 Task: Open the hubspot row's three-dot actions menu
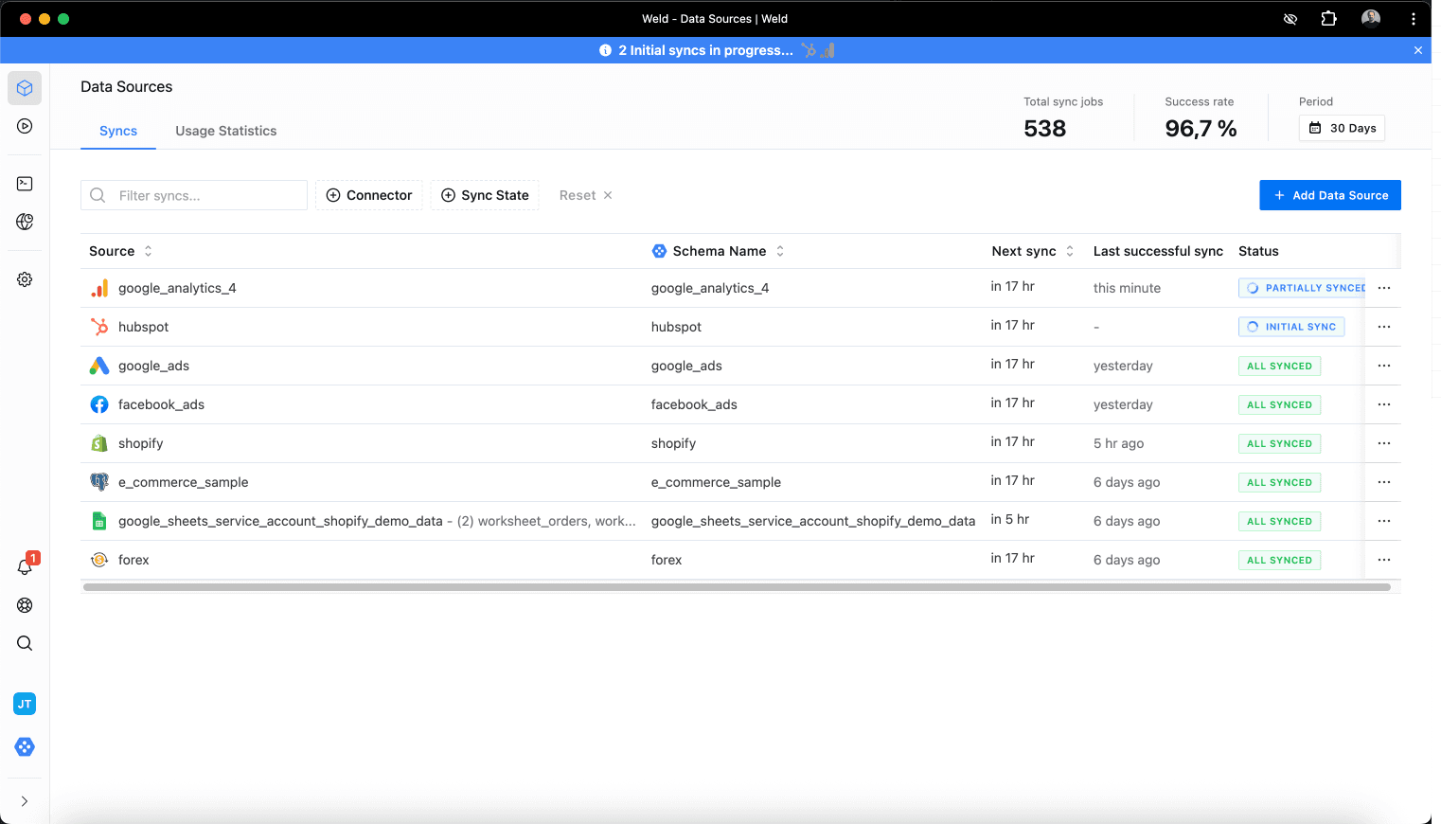[1383, 326]
